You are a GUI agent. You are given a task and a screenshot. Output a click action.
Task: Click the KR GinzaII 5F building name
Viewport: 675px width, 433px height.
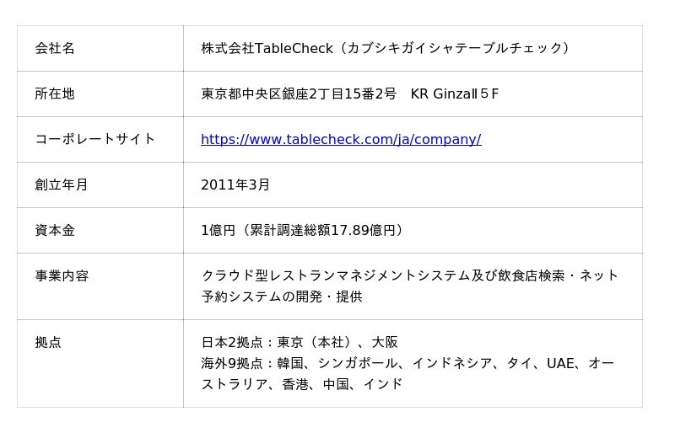pyautogui.click(x=455, y=94)
